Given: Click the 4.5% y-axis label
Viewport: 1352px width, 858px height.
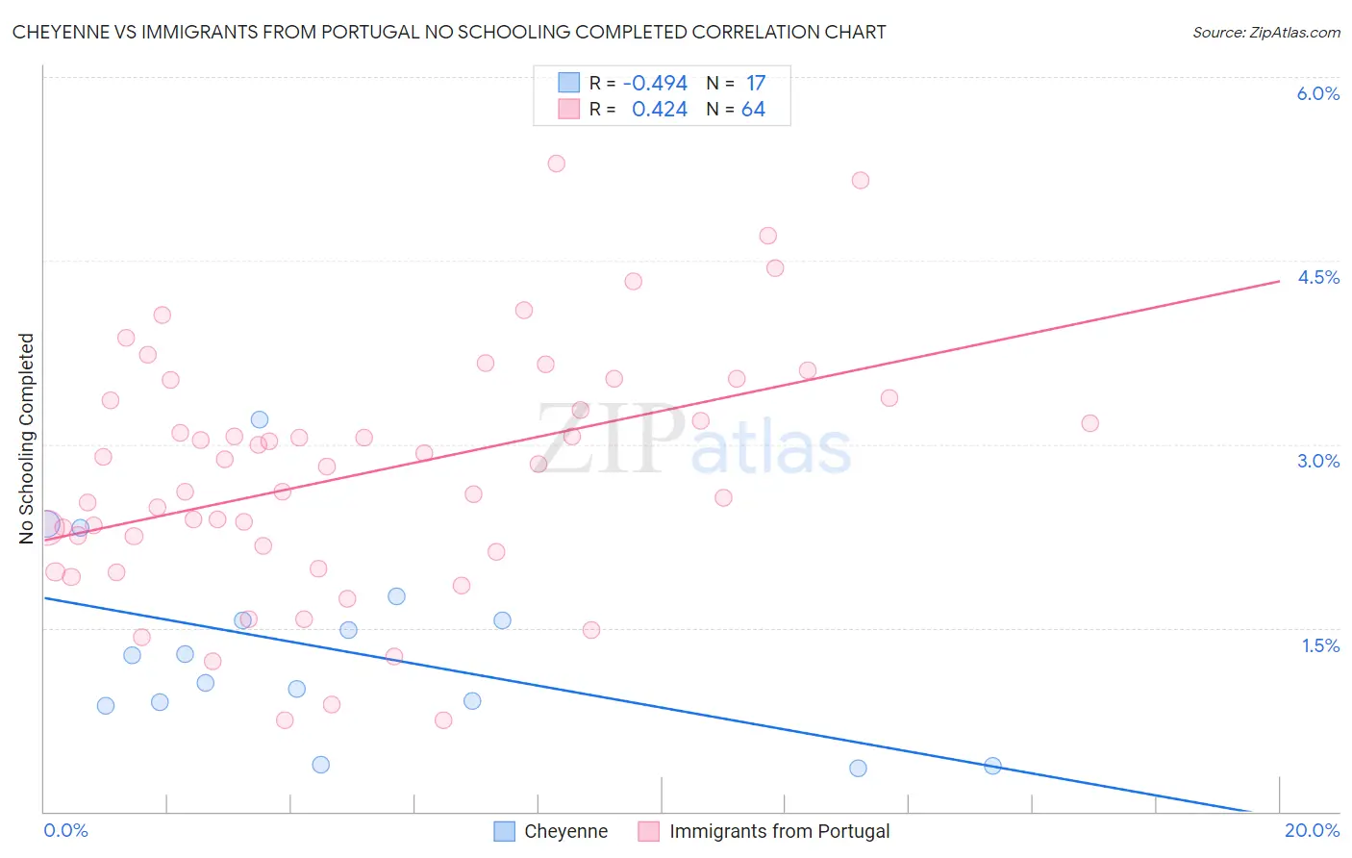Looking at the screenshot, I should 1318,277.
